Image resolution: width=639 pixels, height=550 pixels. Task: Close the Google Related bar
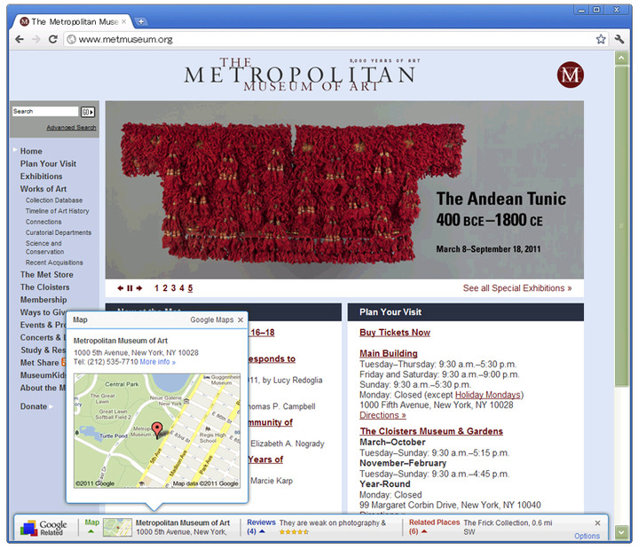(x=597, y=523)
